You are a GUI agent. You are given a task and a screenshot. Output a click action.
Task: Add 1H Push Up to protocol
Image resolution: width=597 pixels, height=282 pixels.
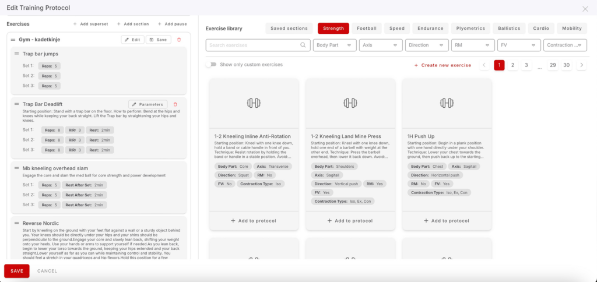(447, 221)
